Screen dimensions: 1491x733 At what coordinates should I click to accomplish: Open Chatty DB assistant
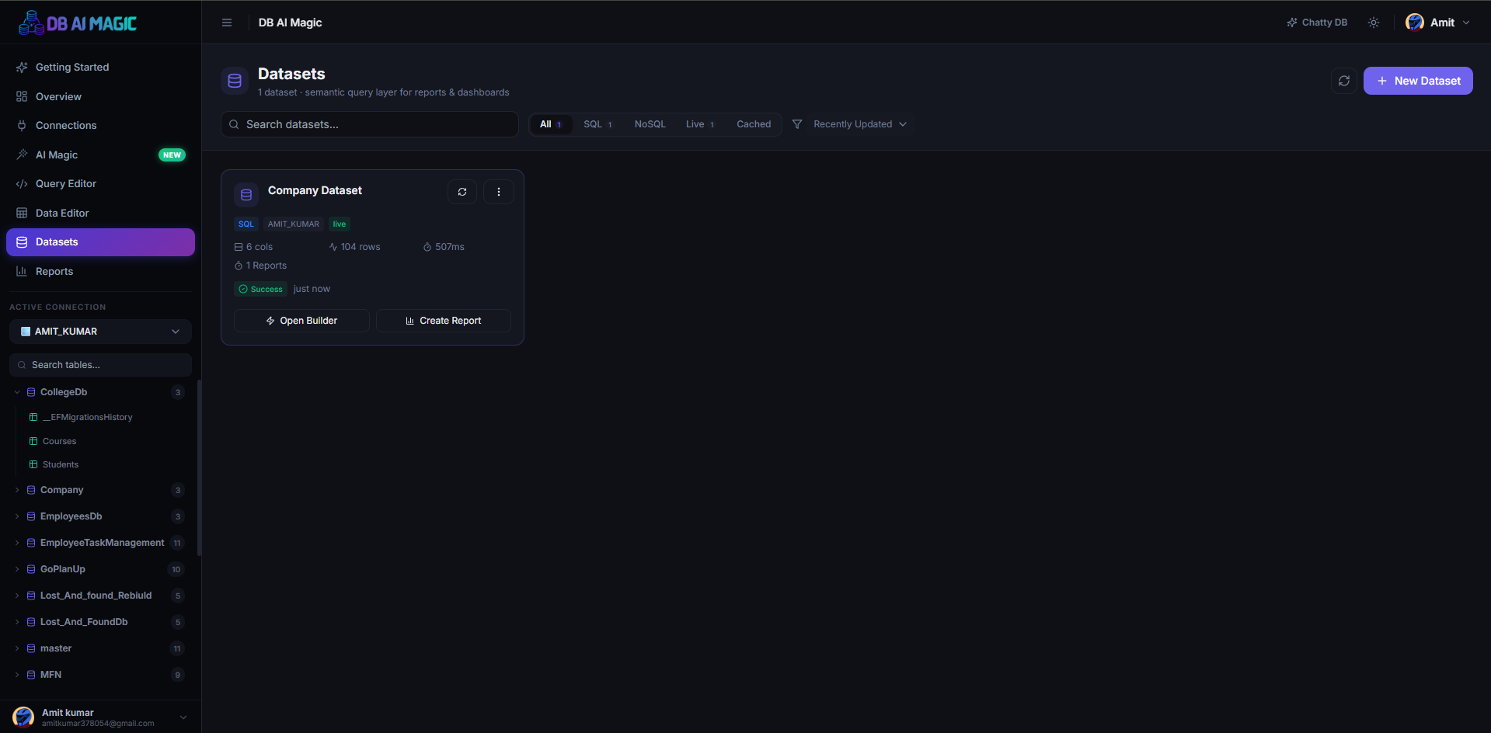[x=1317, y=23]
